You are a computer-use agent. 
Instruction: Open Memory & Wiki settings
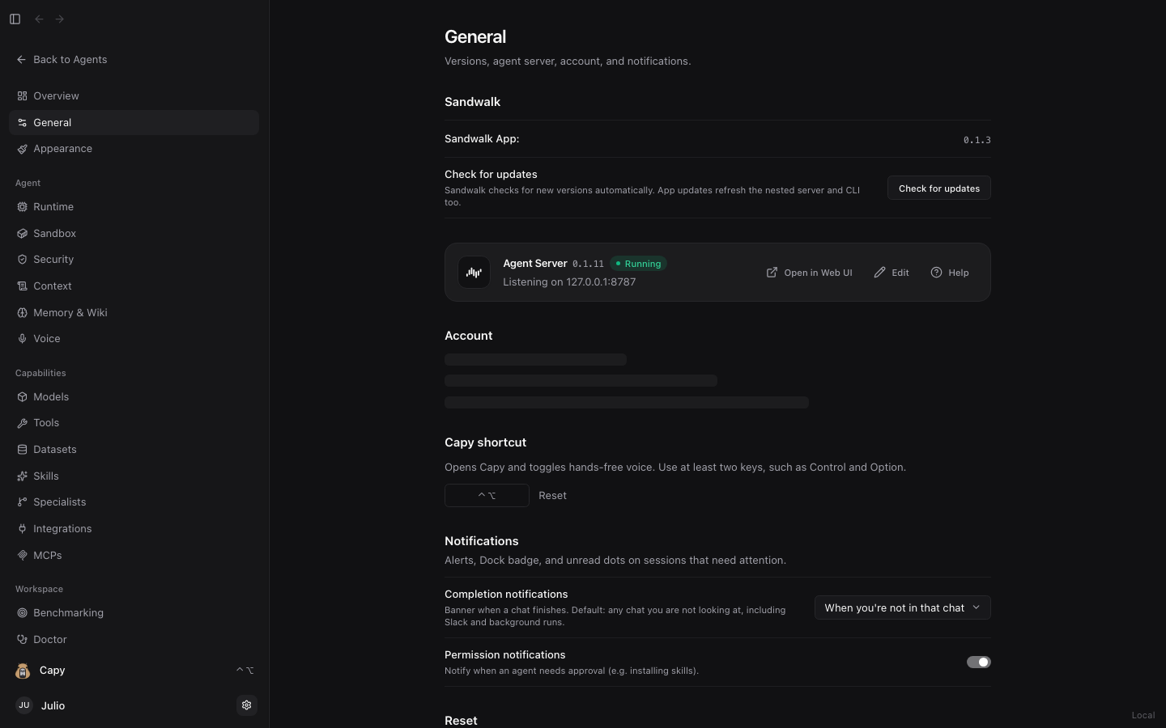(134, 313)
